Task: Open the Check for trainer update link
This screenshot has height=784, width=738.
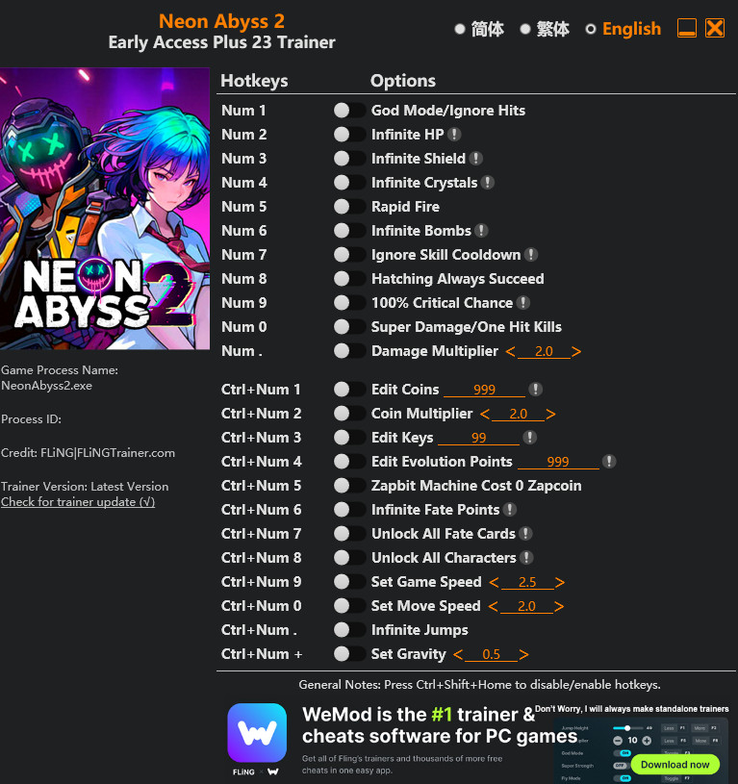Action: pyautogui.click(x=78, y=502)
